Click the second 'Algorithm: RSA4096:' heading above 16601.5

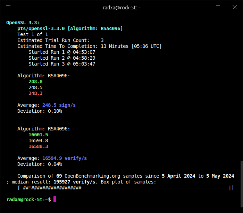[x=44, y=129]
